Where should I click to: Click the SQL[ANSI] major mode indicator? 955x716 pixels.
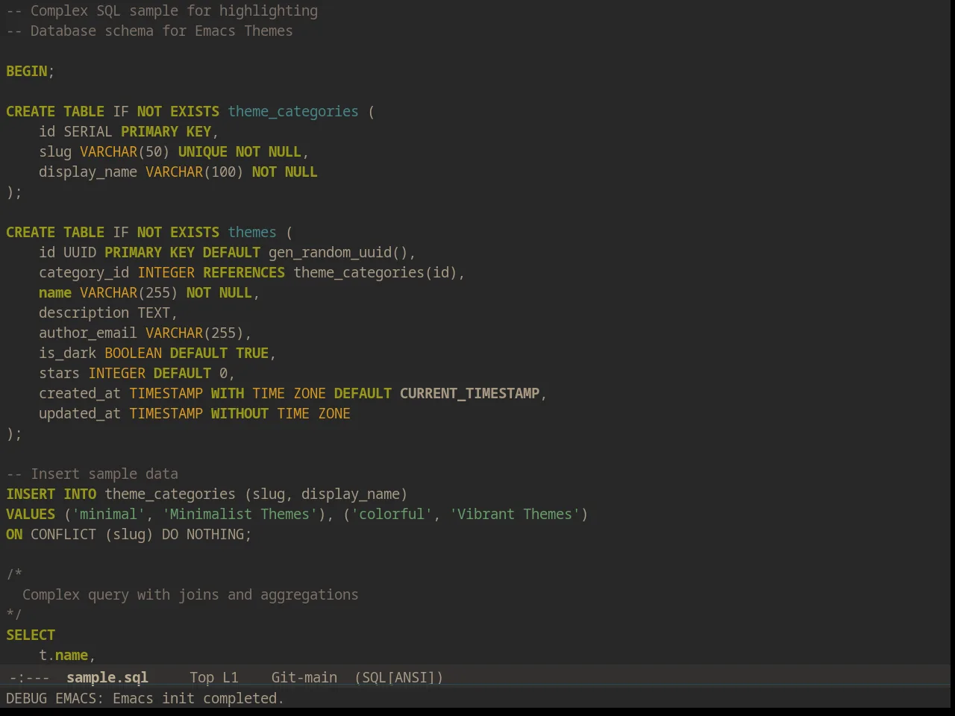pyautogui.click(x=399, y=677)
